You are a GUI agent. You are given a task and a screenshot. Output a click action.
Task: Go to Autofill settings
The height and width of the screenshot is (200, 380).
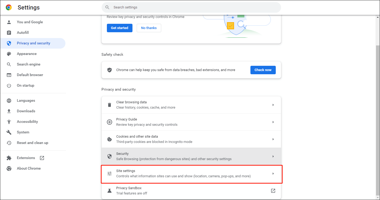coord(33,32)
